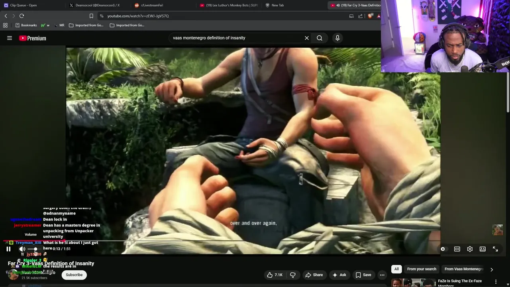
Task: Open the browser apps grid icon
Action: tap(5, 25)
